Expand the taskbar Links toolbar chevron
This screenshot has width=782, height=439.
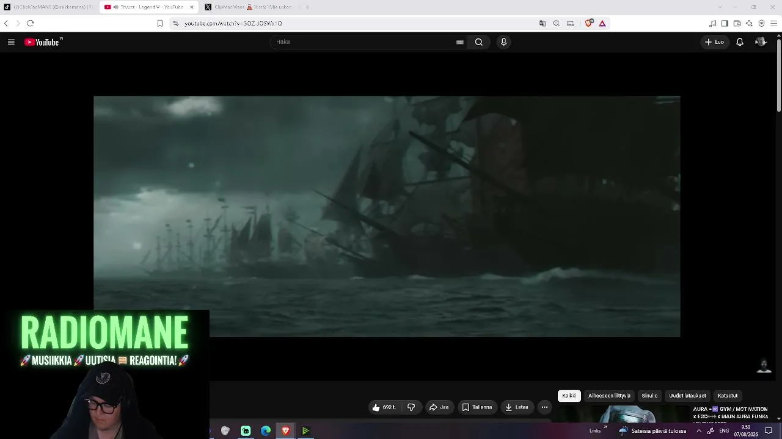point(605,427)
